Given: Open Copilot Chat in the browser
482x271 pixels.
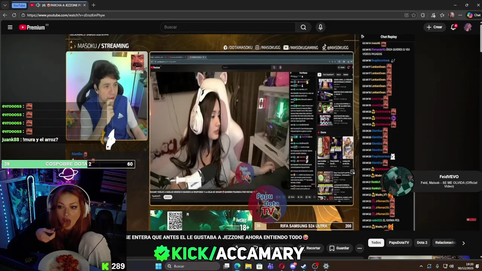Looking at the screenshot, I should pos(474,15).
